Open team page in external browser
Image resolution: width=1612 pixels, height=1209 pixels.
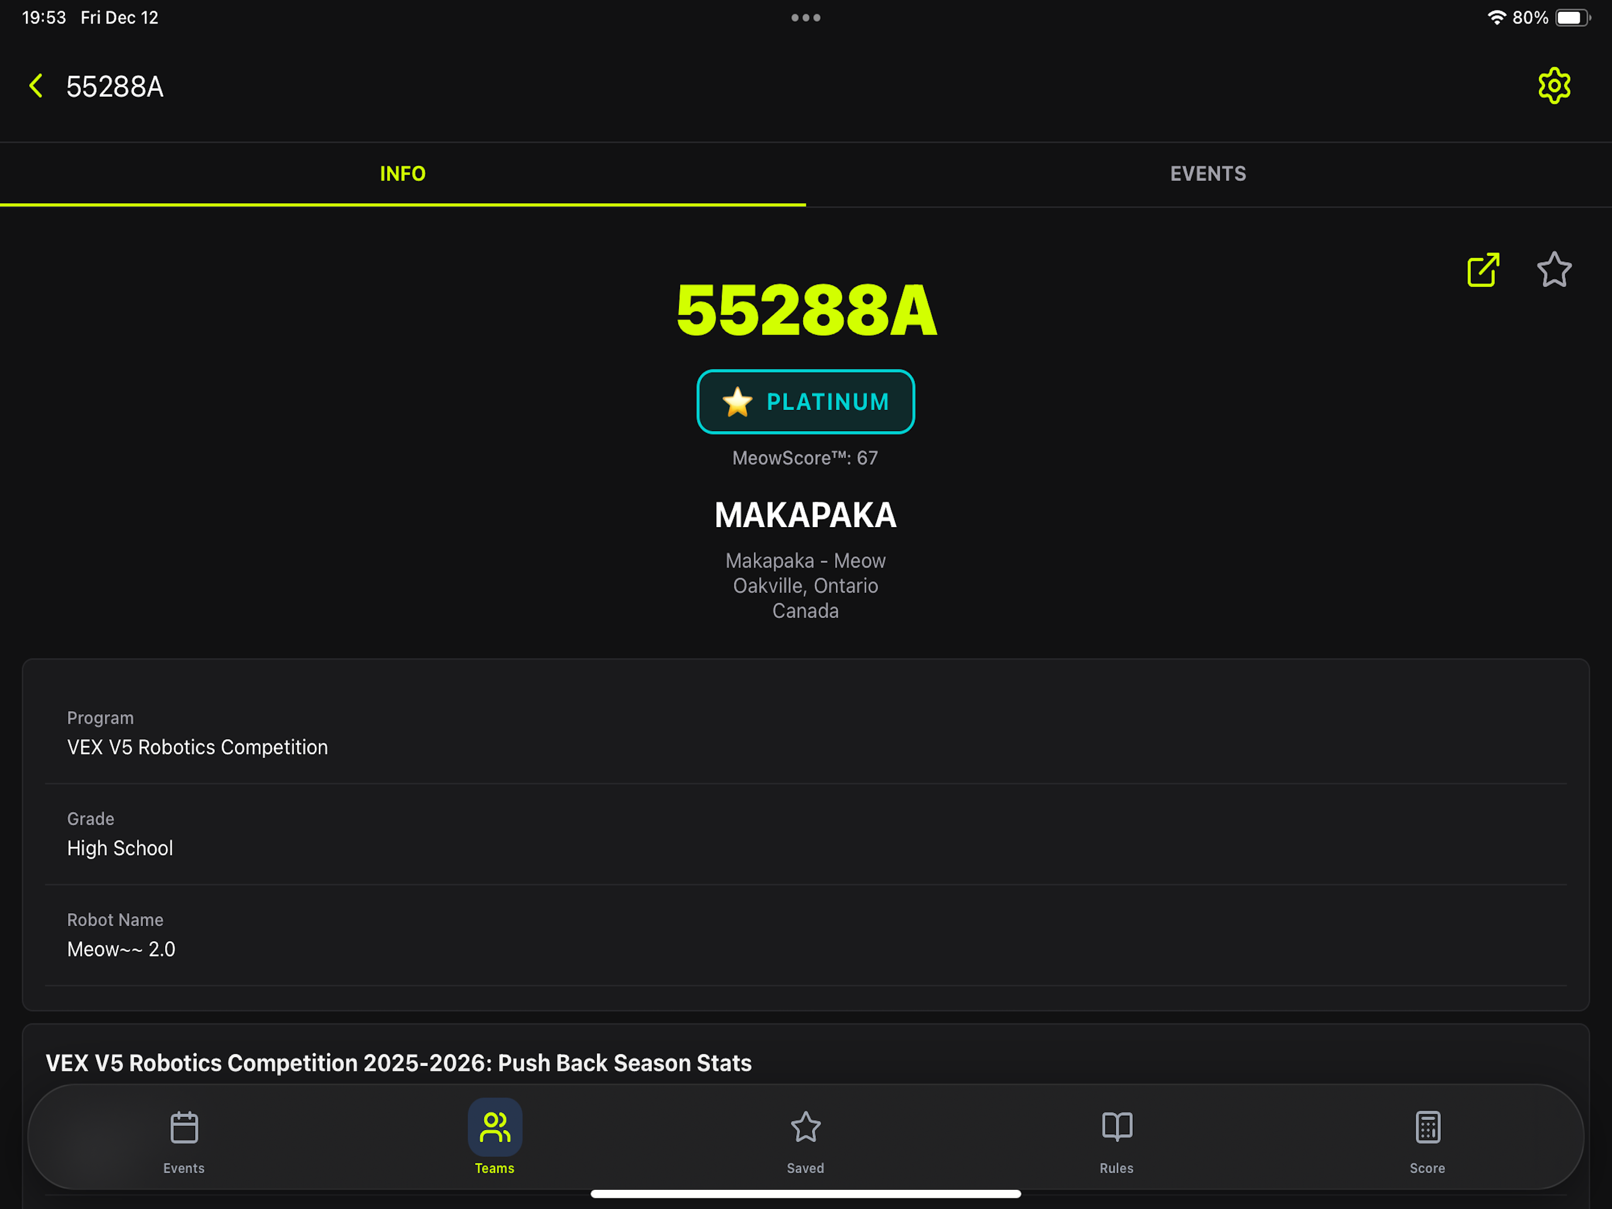point(1483,271)
